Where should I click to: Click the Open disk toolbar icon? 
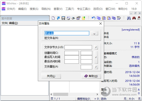68,18
